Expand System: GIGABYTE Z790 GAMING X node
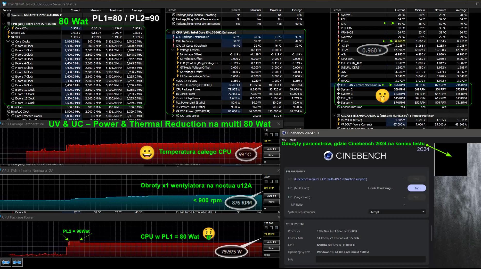481x269 pixels. click(x=4, y=15)
